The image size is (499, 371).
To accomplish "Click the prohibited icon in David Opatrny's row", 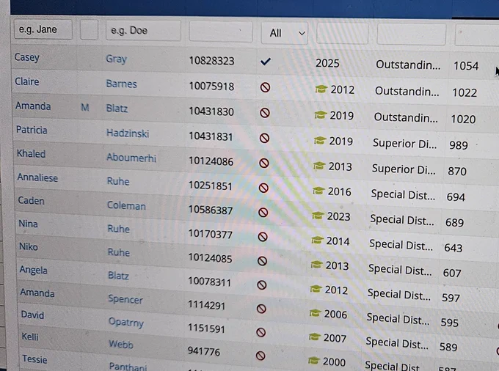I will pos(261,333).
